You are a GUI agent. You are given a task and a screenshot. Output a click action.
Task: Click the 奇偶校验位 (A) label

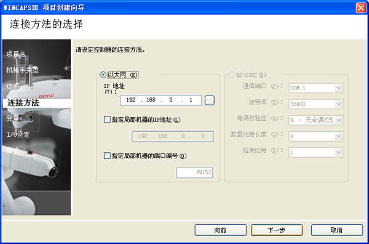pos(260,118)
